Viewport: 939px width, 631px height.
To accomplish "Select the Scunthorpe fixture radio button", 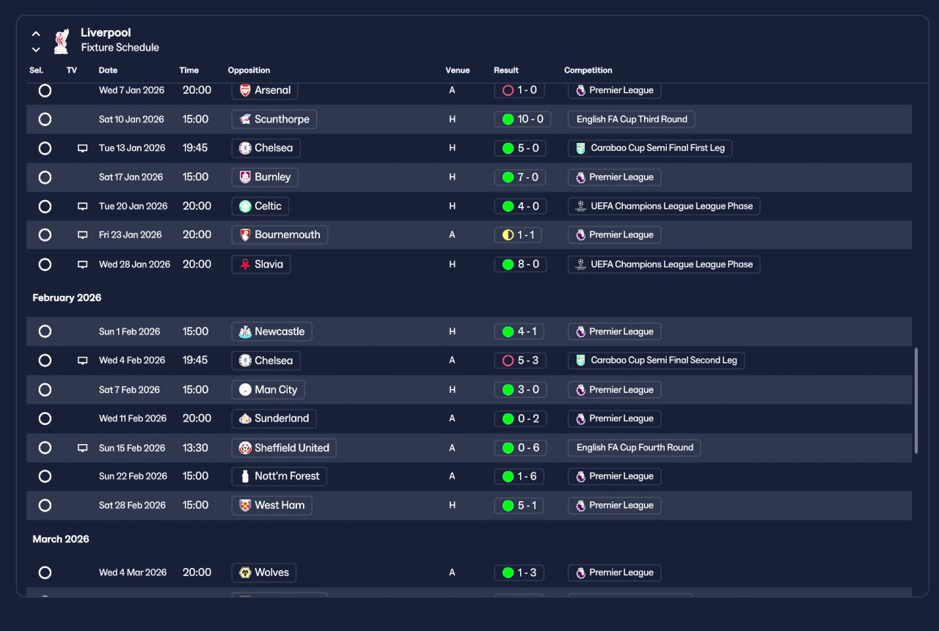I will (x=45, y=119).
